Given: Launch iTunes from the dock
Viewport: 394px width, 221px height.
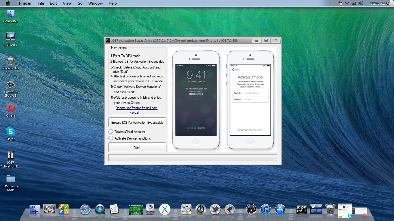Looking at the screenshot, I should (x=266, y=209).
